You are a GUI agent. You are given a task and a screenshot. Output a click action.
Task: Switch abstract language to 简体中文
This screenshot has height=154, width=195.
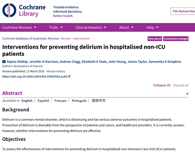99,100
